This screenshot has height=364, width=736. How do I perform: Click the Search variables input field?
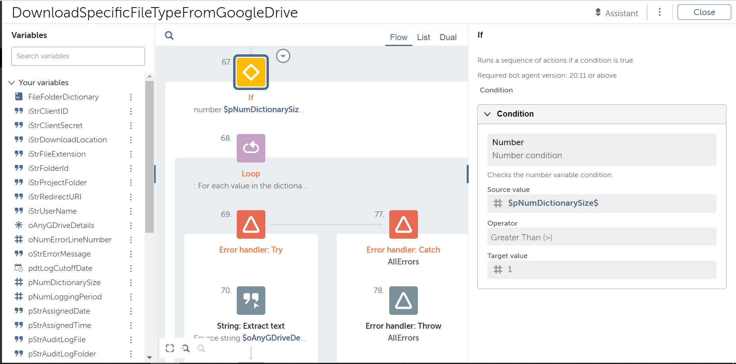(78, 56)
